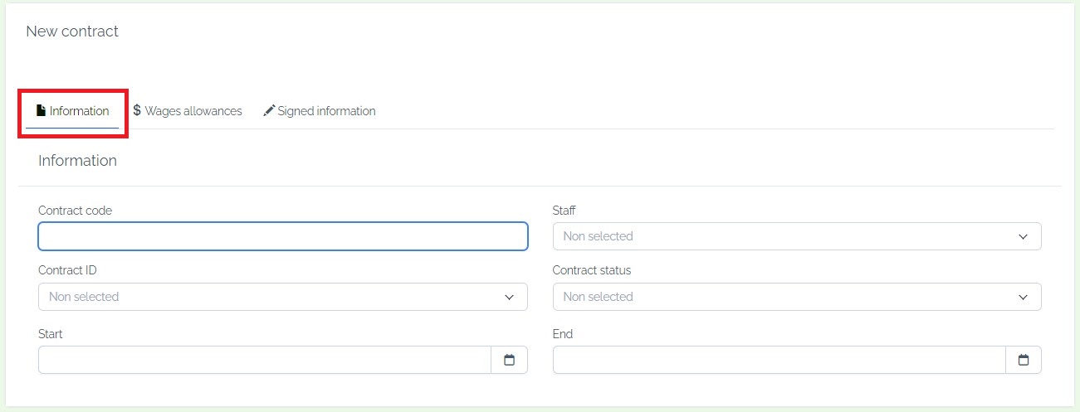Focus the Contract code text field
1080x412 pixels.
click(x=283, y=236)
